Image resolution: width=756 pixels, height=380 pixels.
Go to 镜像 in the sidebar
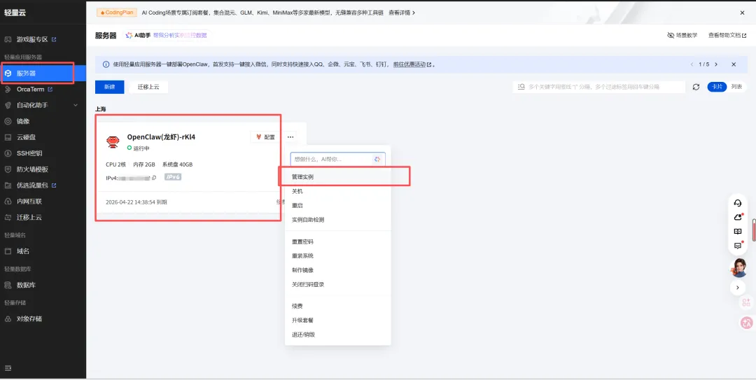pyautogui.click(x=23, y=121)
